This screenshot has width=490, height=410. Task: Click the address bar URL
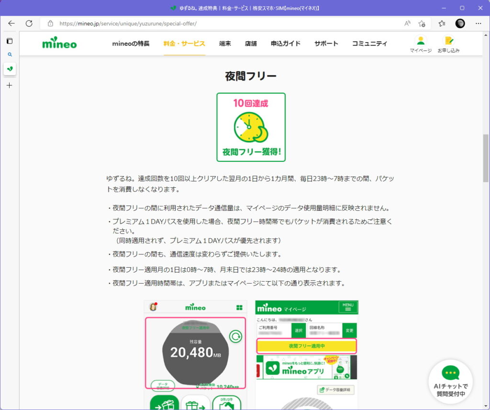point(128,23)
